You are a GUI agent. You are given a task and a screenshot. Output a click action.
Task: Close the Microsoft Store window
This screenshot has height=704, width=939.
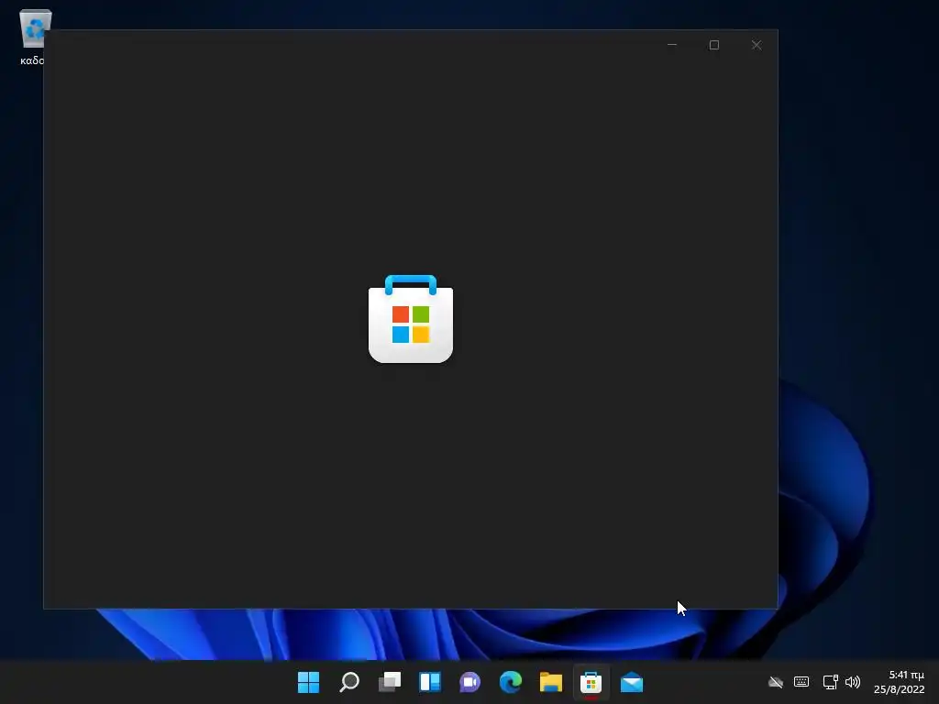click(757, 45)
